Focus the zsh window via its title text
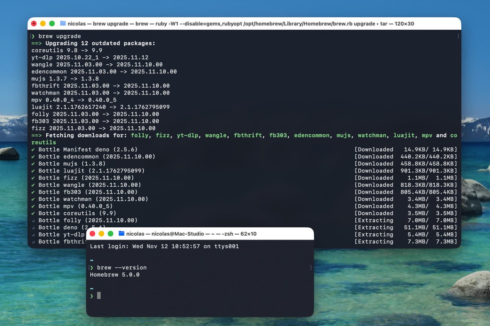490x326 pixels. (191, 234)
